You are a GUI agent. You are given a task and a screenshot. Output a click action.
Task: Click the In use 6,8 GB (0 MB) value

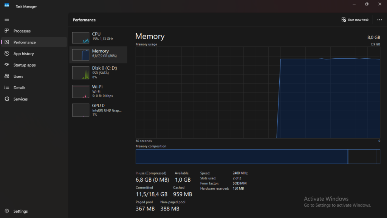[x=152, y=180]
